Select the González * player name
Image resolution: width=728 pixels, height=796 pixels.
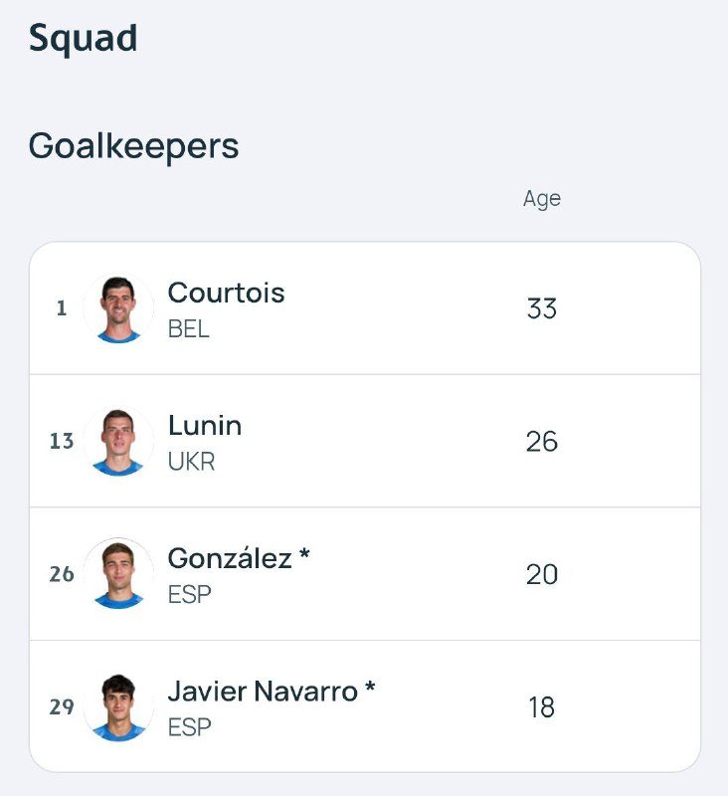click(239, 558)
